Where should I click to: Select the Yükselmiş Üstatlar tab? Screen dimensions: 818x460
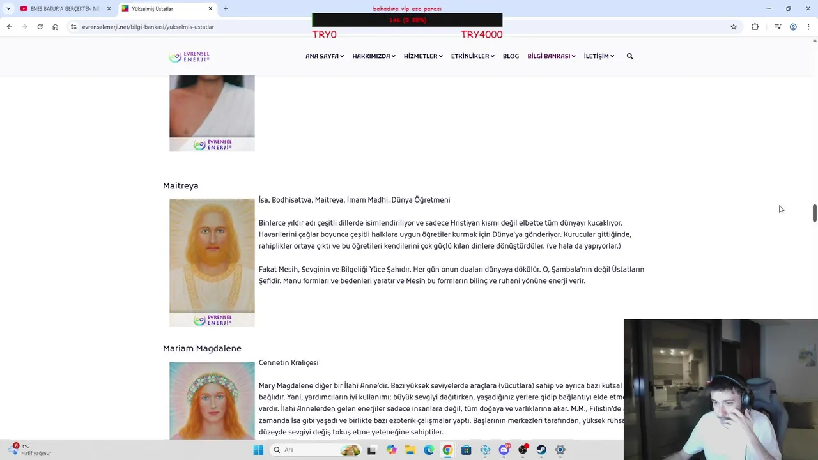pos(167,8)
